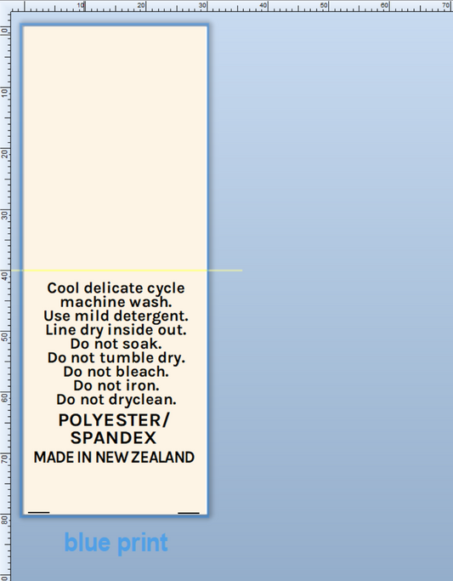This screenshot has height=581, width=453.
Task: Click the empty cream area above the guide line
Action: (x=115, y=148)
